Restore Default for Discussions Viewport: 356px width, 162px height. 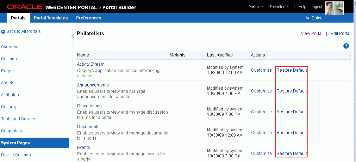[292, 112]
